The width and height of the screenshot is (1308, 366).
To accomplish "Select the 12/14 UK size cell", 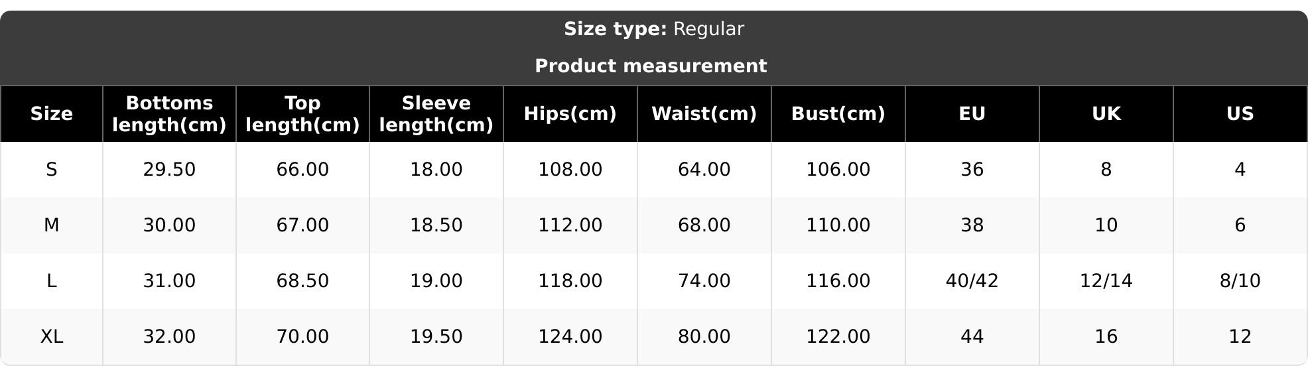I will pos(1106,281).
